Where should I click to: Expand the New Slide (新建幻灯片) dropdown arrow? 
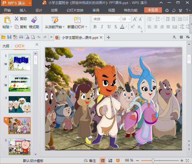pos(86,27)
